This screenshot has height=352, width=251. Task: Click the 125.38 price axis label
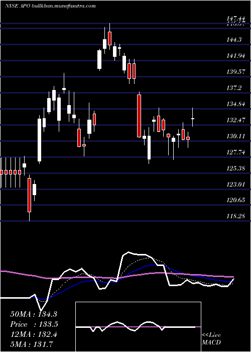click(x=235, y=168)
